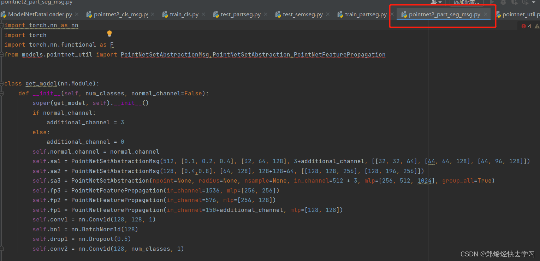Image resolution: width=540 pixels, height=261 pixels.
Task: Open the user account dropdown in toolbar
Action: (x=437, y=2)
